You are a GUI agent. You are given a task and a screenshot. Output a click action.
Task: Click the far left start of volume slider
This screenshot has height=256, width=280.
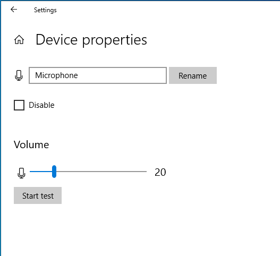(x=30, y=172)
